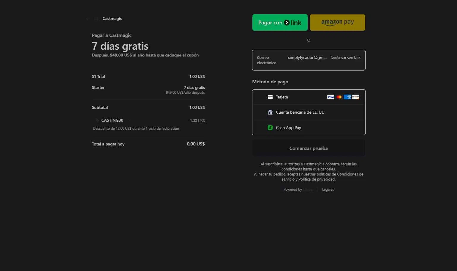Click the email field showing simplyfycador@gm...
The height and width of the screenshot is (271, 457).
pos(307,57)
